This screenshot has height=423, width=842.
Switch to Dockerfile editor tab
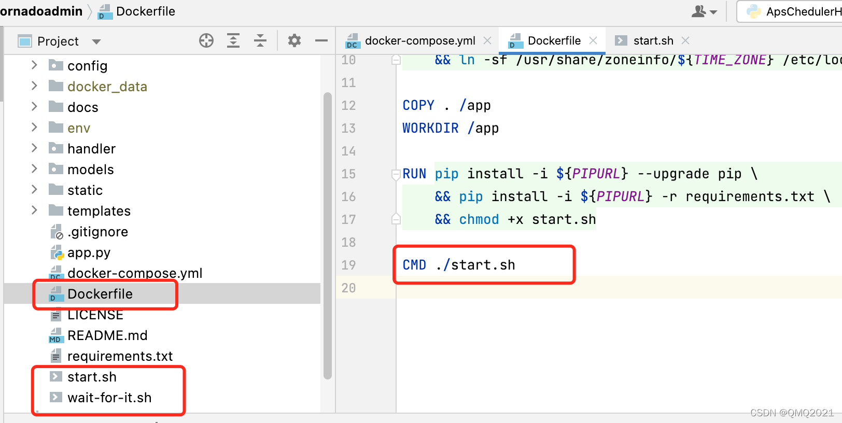(x=553, y=40)
